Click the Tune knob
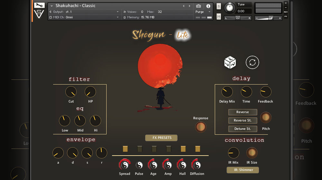The width and height of the screenshot is (322, 180). 230,8
